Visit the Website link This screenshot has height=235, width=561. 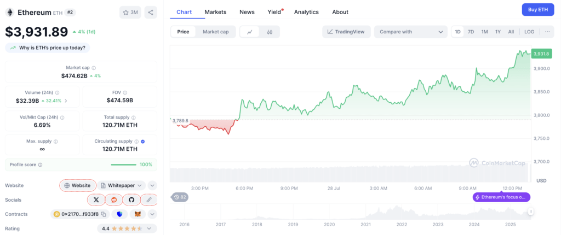pos(78,185)
